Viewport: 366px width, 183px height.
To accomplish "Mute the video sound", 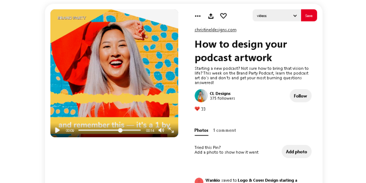I will [x=161, y=130].
